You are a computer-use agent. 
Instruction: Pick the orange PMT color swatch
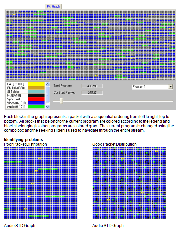pos(36,88)
